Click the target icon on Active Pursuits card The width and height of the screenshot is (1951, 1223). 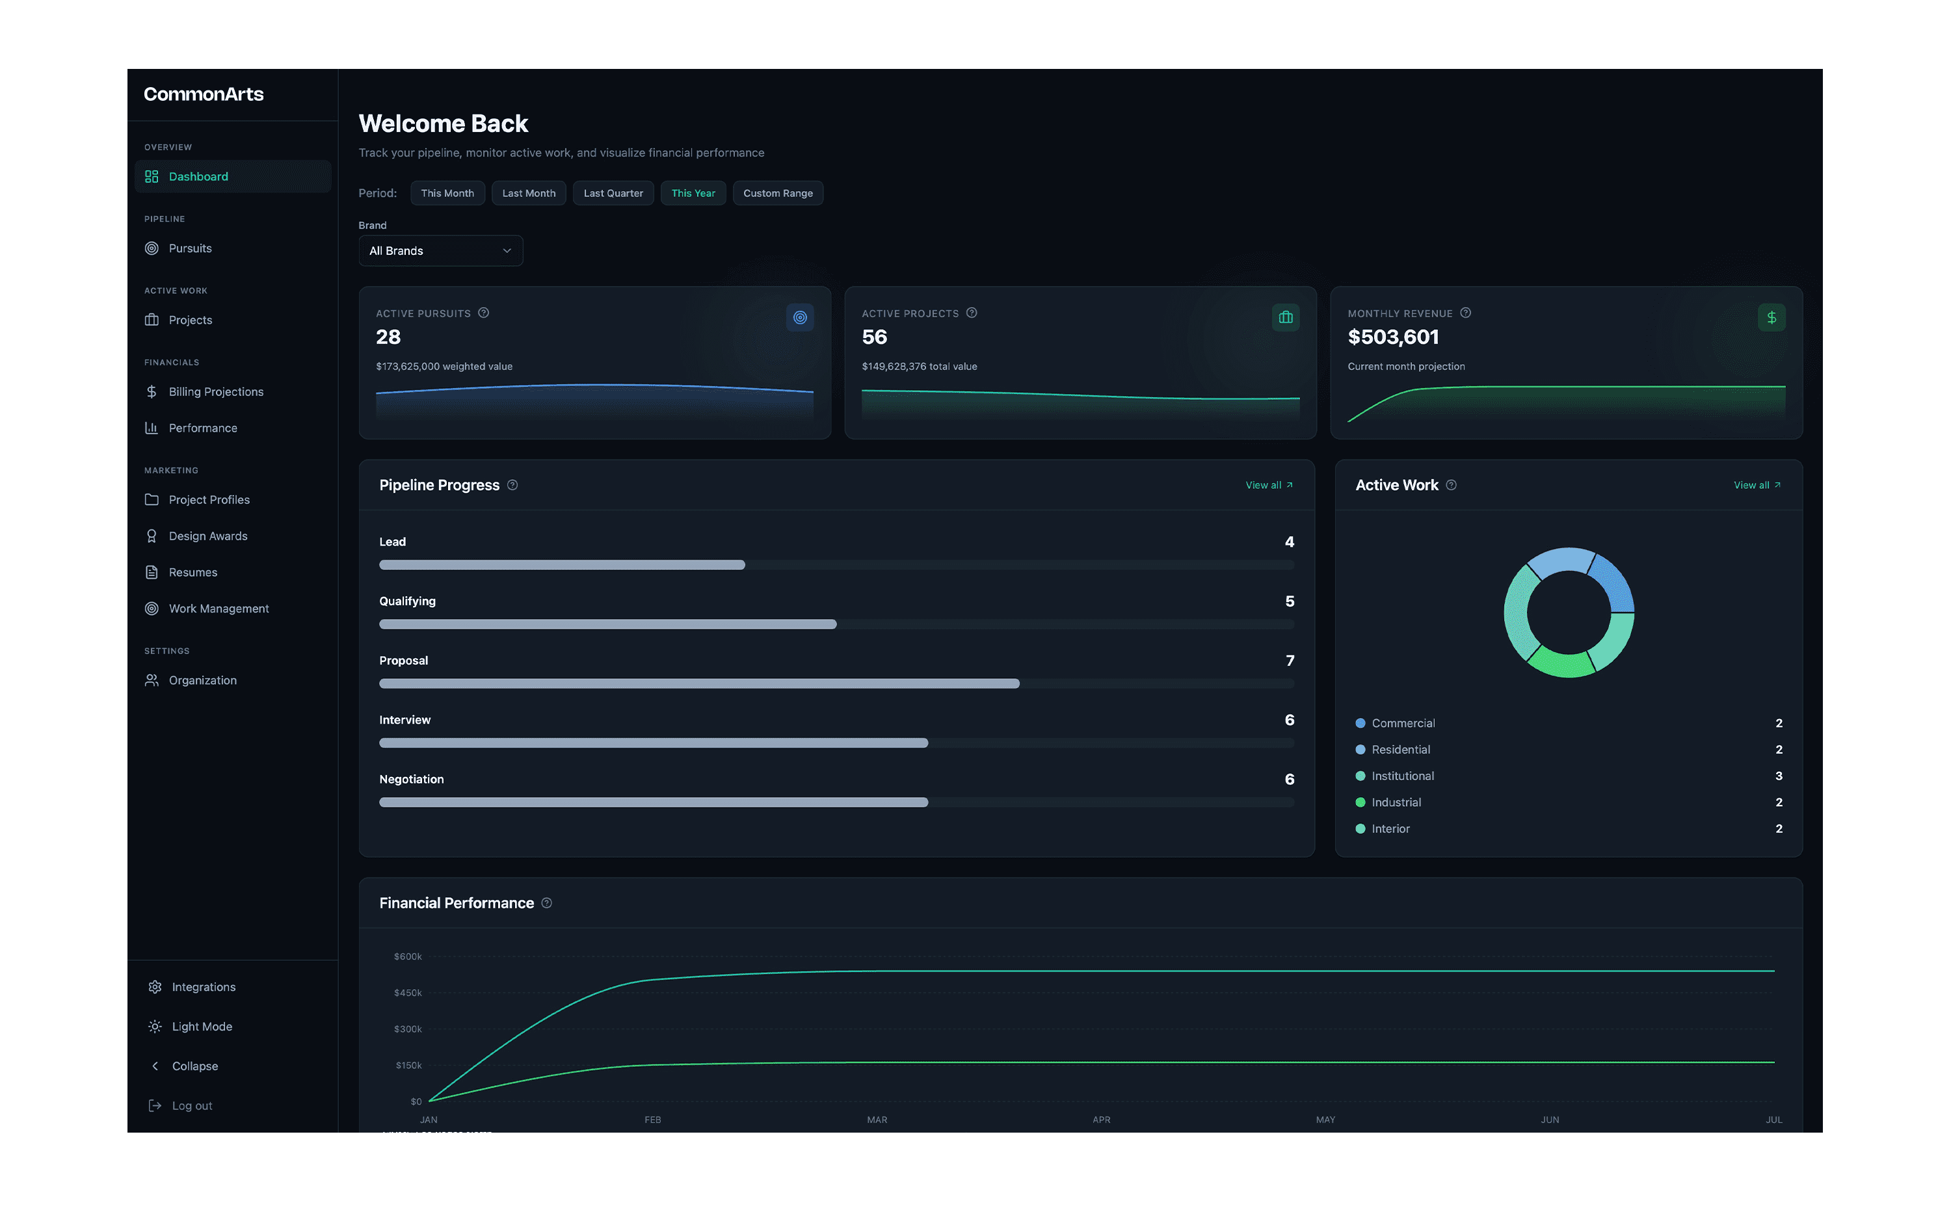(x=799, y=318)
